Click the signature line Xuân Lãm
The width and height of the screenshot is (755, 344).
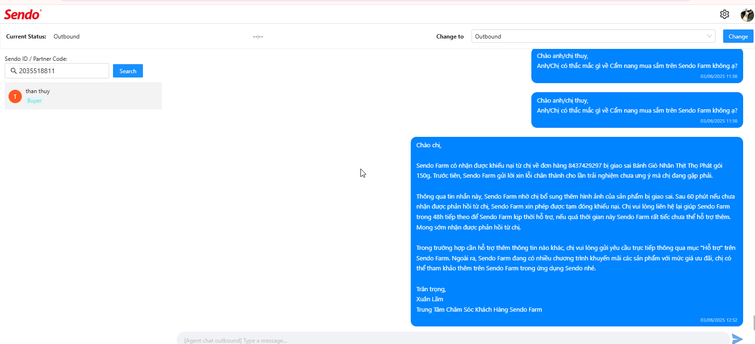[x=430, y=299]
